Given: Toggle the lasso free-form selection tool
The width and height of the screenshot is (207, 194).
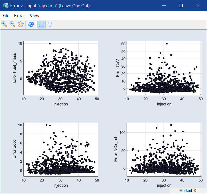Looking at the screenshot, I should click(x=50, y=24).
